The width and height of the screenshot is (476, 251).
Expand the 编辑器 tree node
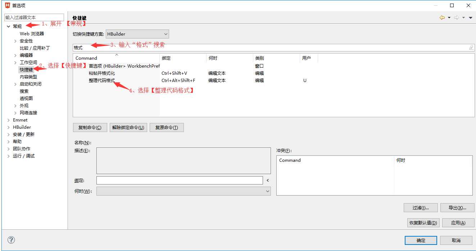[15, 55]
